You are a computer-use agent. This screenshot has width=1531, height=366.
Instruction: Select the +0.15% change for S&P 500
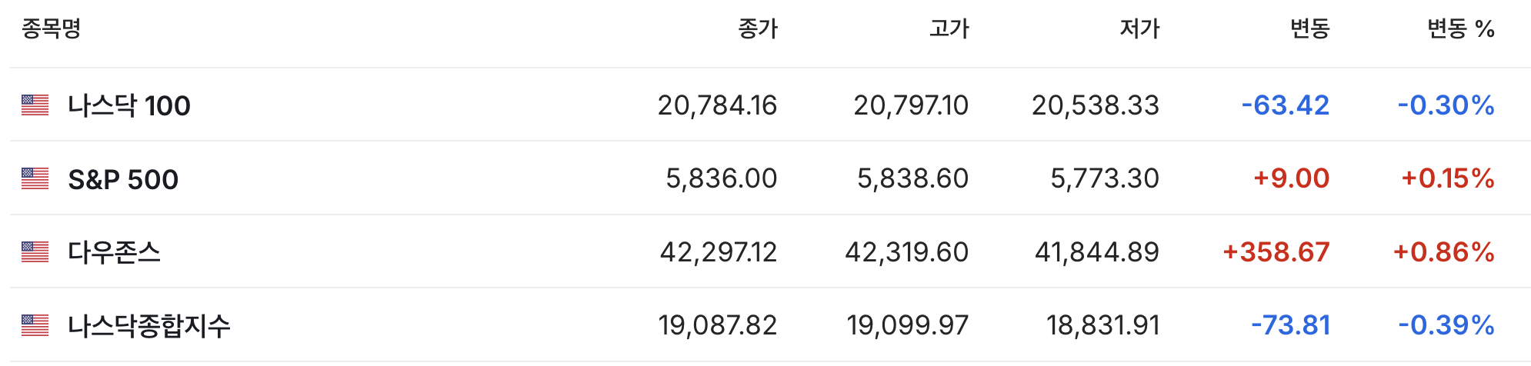(1448, 178)
